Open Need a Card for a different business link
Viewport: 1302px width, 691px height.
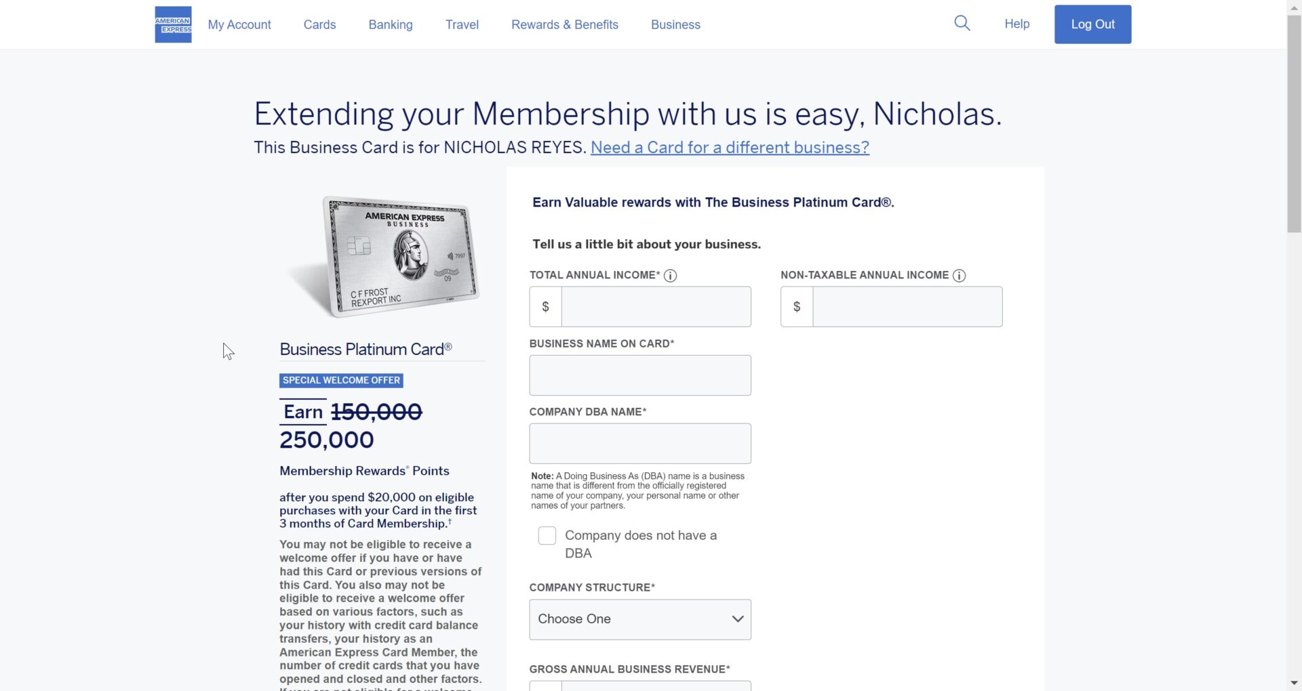(730, 147)
